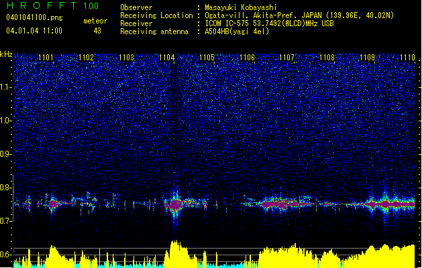The image size is (422, 268).
Task: Click the Receiving antenna label
Action: [154, 31]
